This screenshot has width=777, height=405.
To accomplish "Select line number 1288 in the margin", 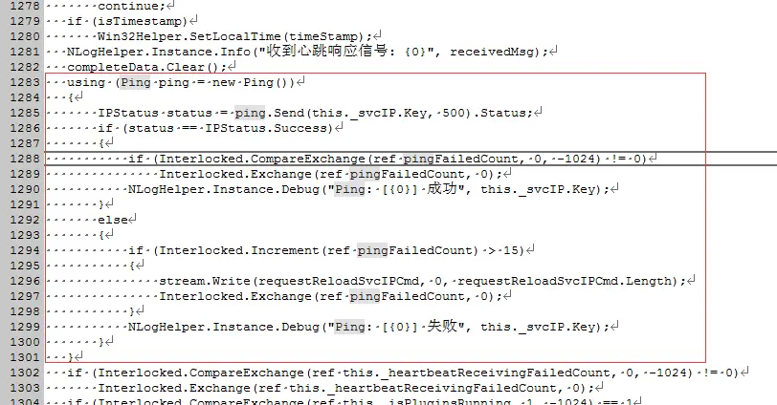I will [24, 159].
